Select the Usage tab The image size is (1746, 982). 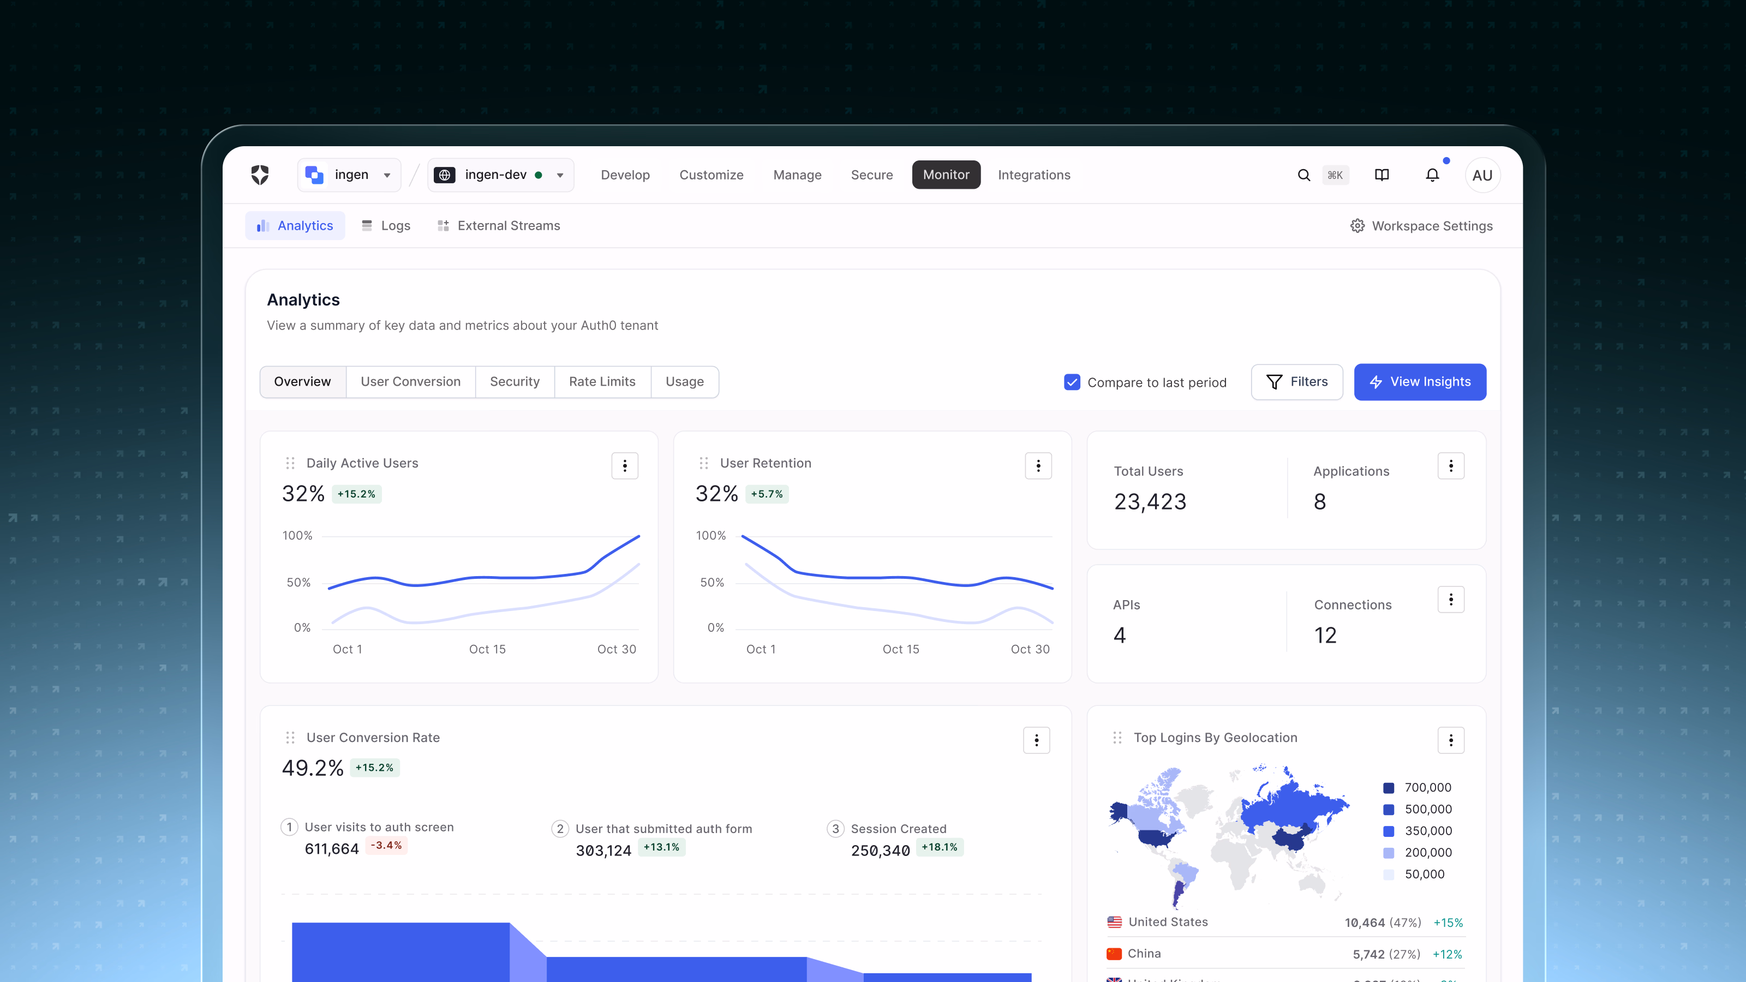tap(685, 381)
